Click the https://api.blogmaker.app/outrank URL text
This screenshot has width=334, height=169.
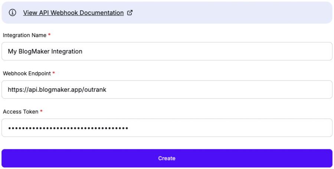[x=57, y=90]
